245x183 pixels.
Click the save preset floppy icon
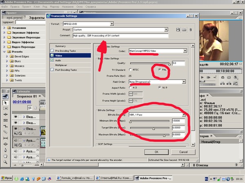pos(178,30)
